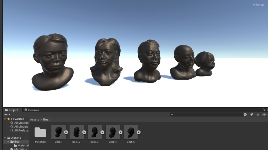Collapse the Bust folder arrow

[x=8, y=142]
